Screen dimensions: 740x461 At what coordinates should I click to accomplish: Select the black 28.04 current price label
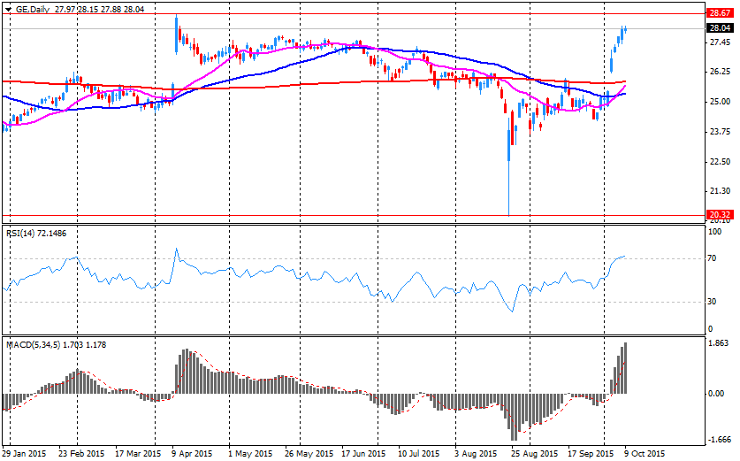720,28
